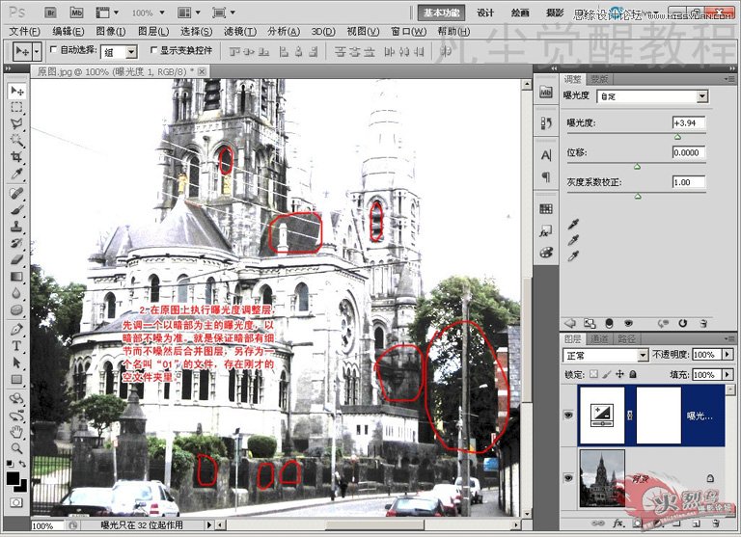Viewport: 741px width, 537px height.
Task: Select the Healing Brush tool
Action: [x=17, y=193]
